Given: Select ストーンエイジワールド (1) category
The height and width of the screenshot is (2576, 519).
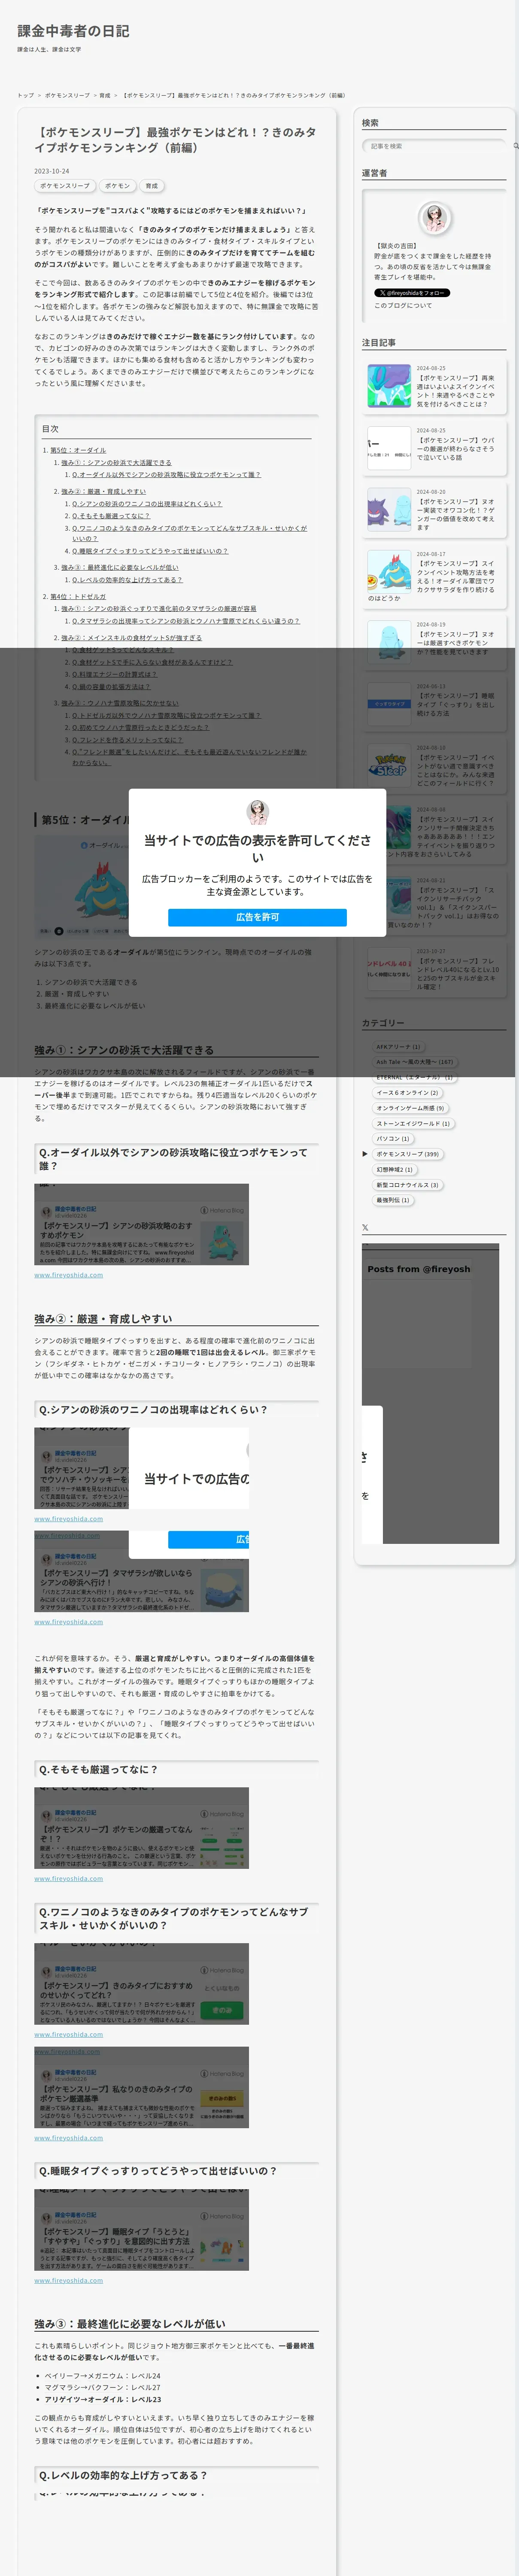Looking at the screenshot, I should (413, 1123).
